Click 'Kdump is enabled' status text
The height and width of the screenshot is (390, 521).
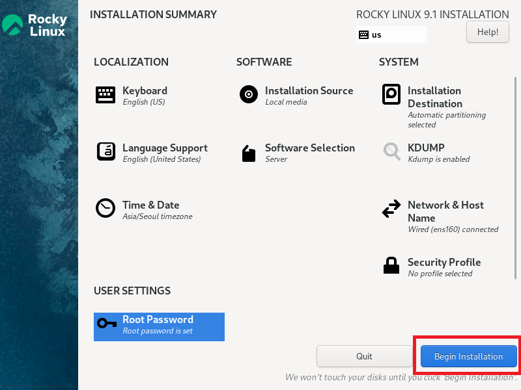coord(438,159)
